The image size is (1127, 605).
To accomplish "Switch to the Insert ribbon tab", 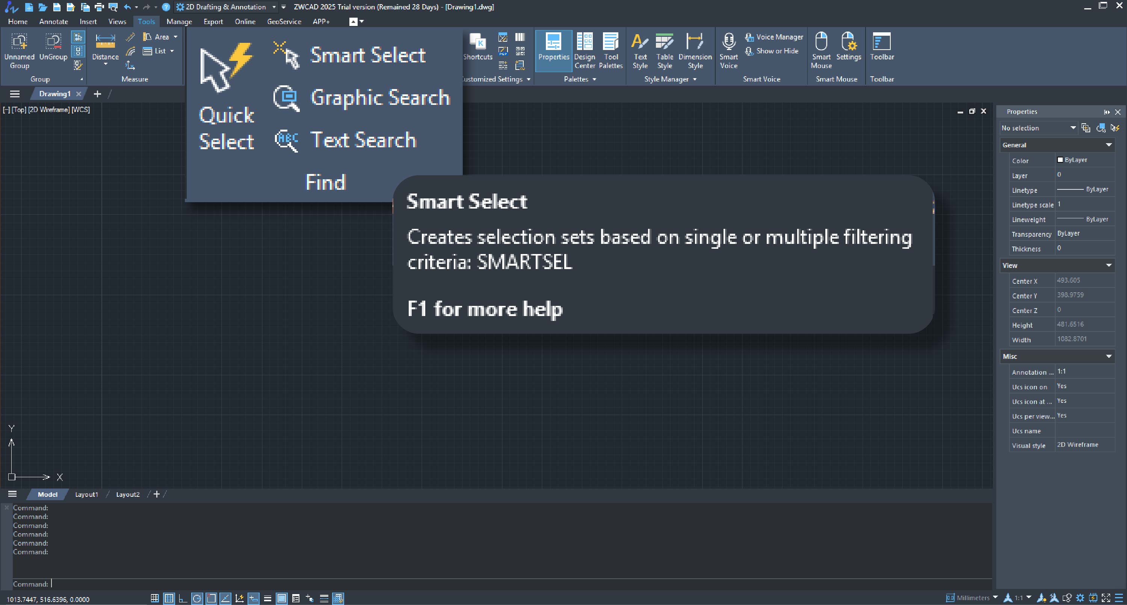I will (88, 21).
